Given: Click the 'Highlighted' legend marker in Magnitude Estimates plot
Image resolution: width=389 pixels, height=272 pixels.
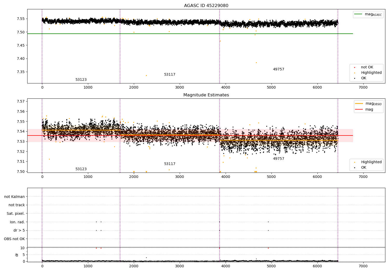Looking at the screenshot, I should click(355, 162).
